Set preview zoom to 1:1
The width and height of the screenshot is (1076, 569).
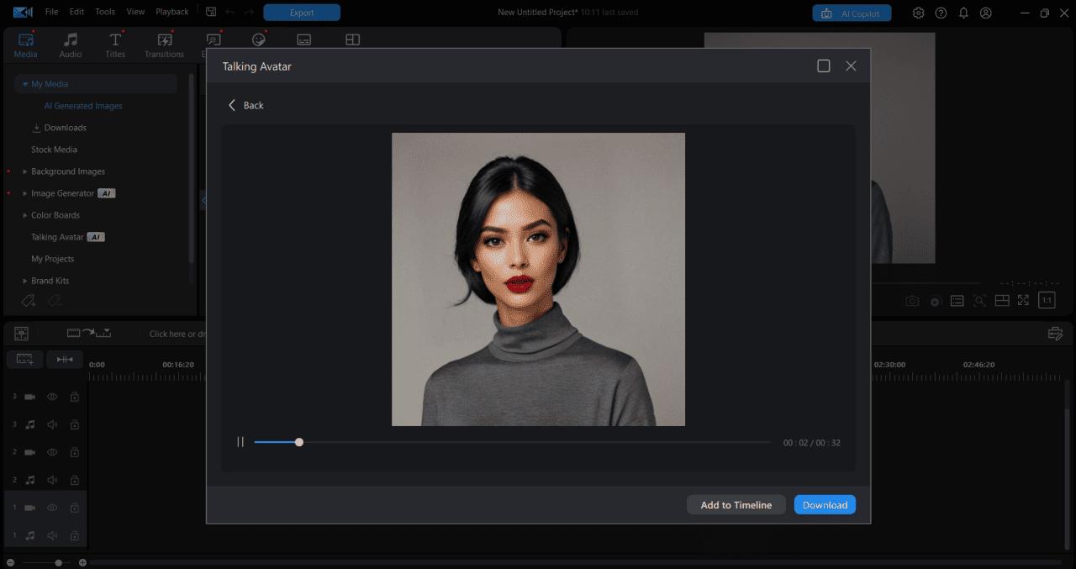(1045, 300)
